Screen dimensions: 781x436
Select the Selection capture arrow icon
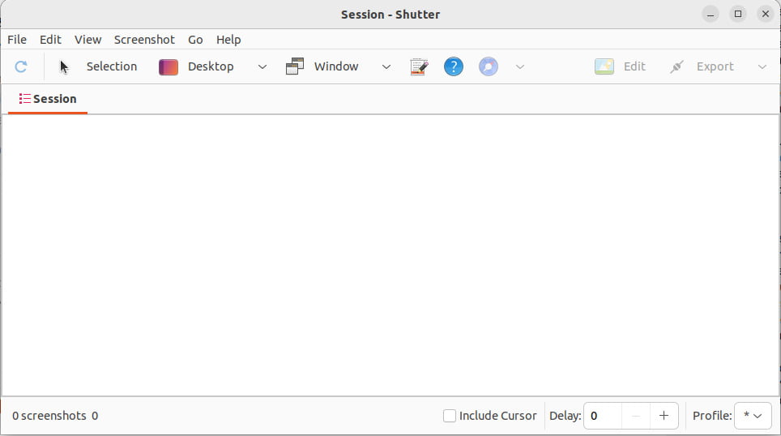coord(64,66)
